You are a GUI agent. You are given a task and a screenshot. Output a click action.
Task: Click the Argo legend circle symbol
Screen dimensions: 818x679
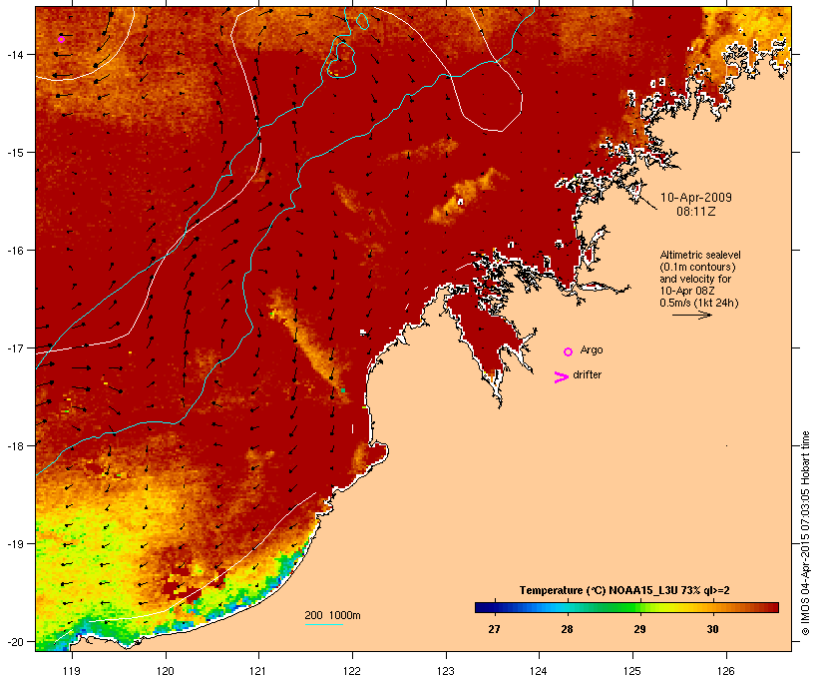(x=569, y=351)
